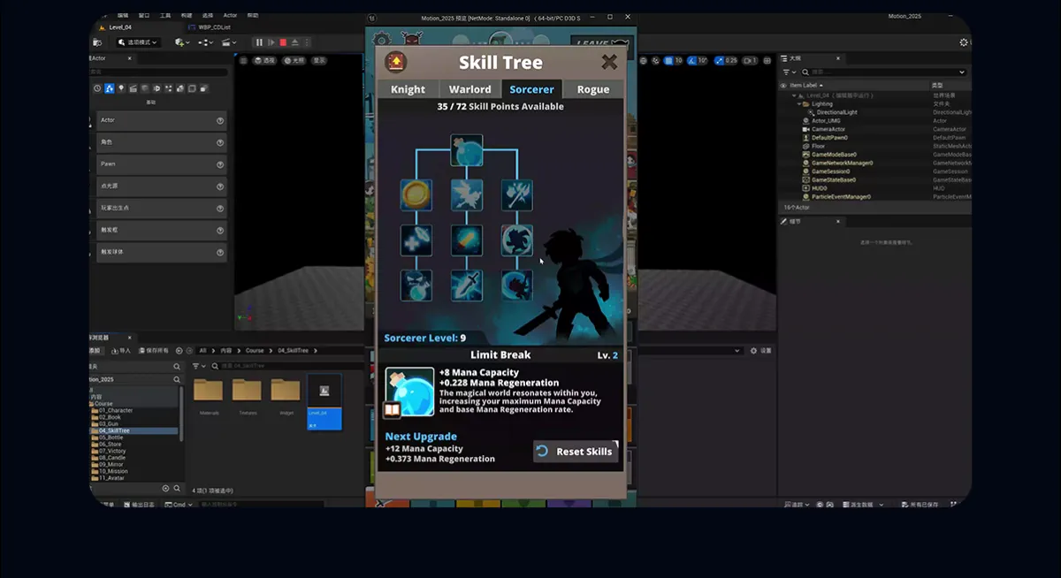Image resolution: width=1061 pixels, height=578 pixels.
Task: Stop the play session with red square
Action: pos(283,42)
